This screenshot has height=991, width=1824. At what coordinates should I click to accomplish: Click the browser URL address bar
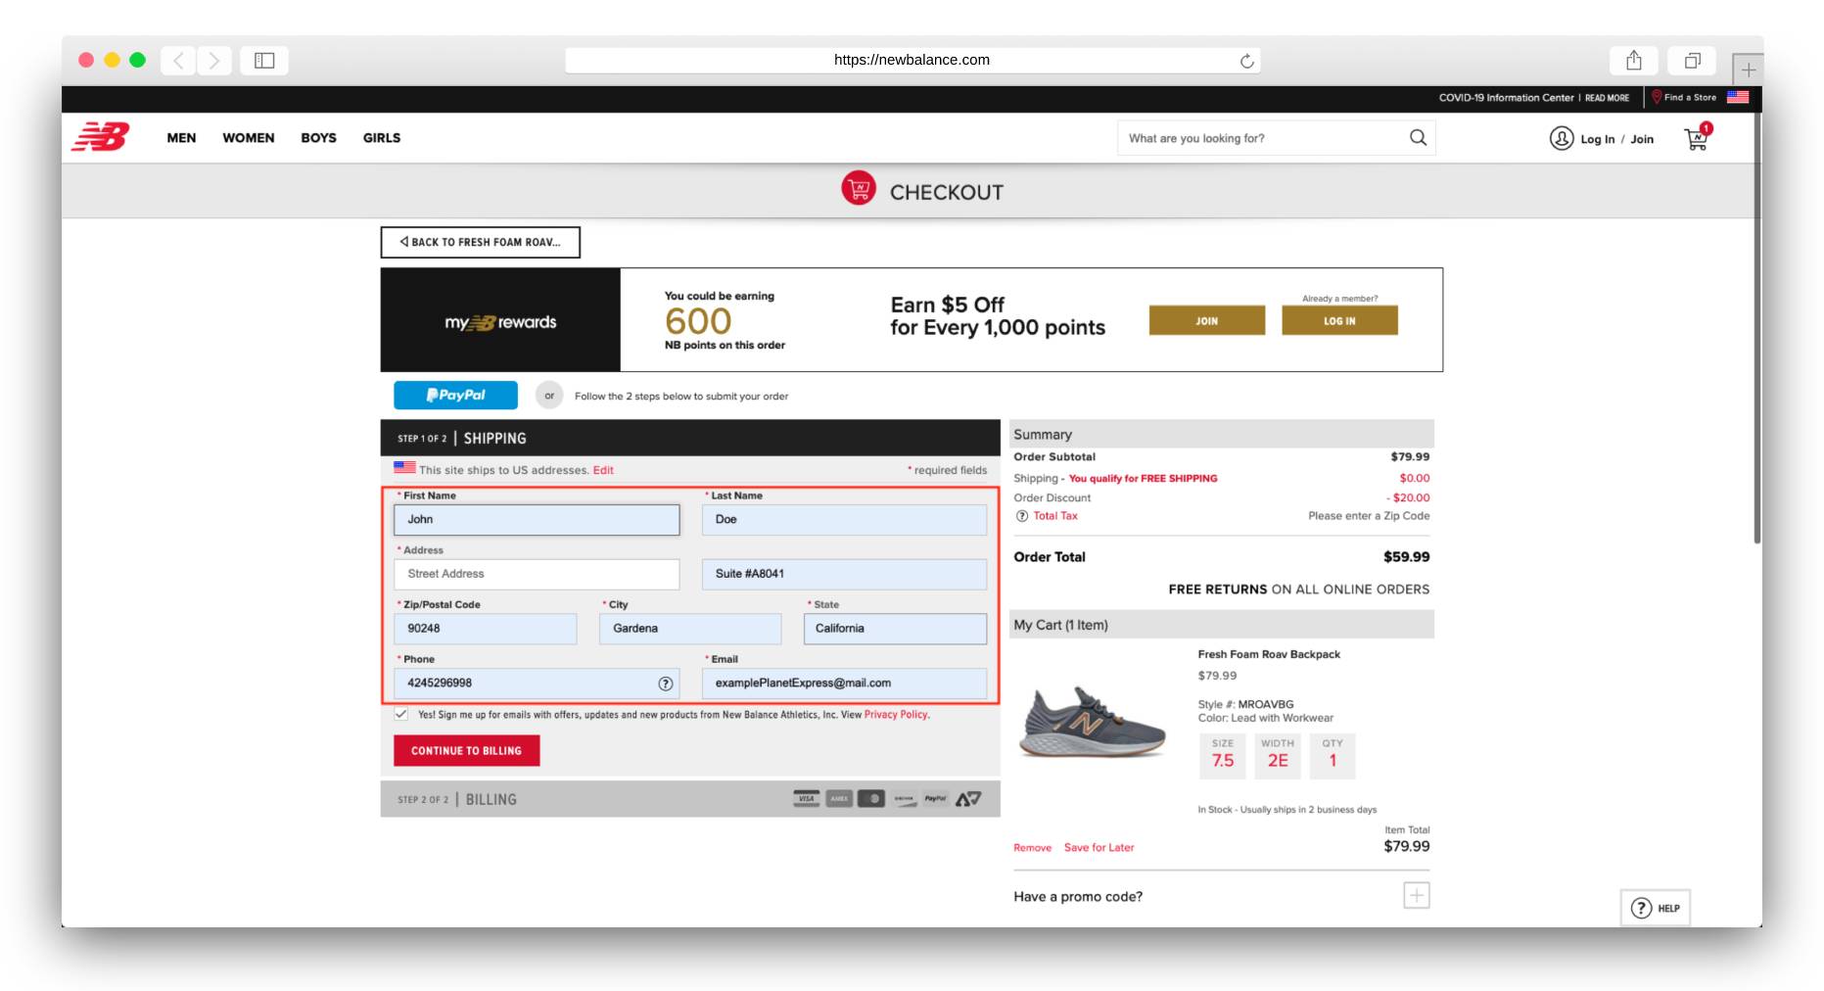[x=912, y=61]
